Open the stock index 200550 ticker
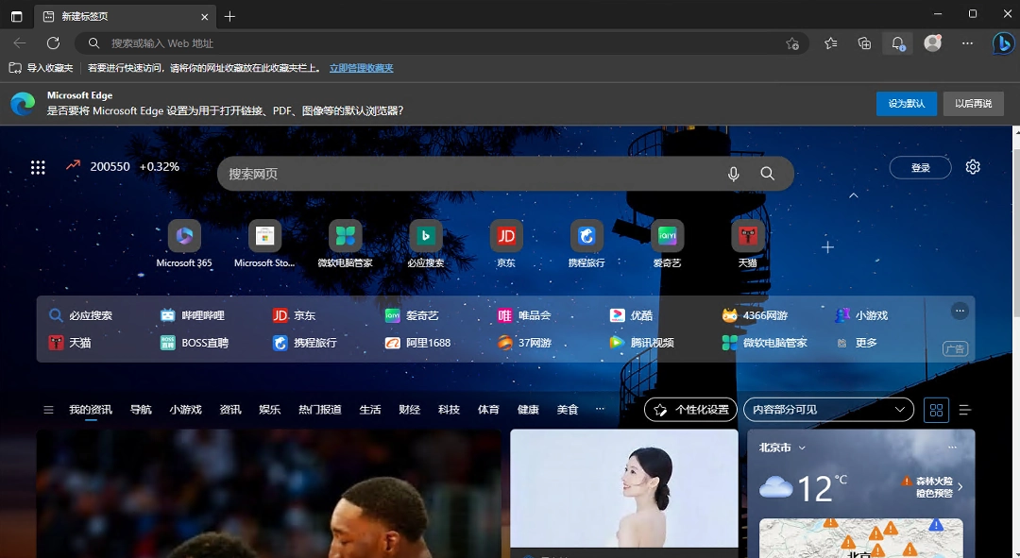This screenshot has width=1020, height=558. 122,166
